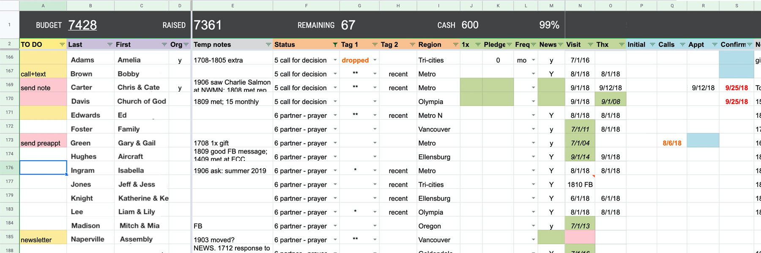
Task: Click the Temp notes filter icon
Action: pos(268,45)
